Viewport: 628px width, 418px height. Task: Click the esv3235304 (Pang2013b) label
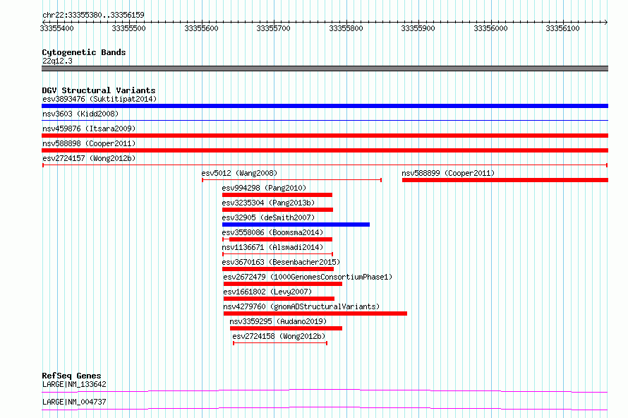click(x=268, y=203)
